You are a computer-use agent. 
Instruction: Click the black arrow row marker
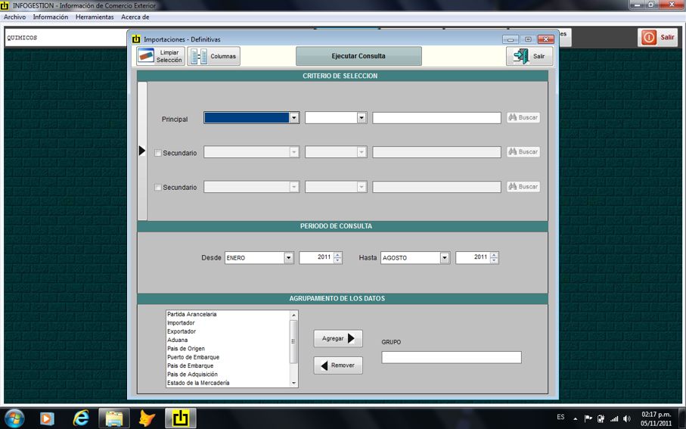[x=142, y=151]
